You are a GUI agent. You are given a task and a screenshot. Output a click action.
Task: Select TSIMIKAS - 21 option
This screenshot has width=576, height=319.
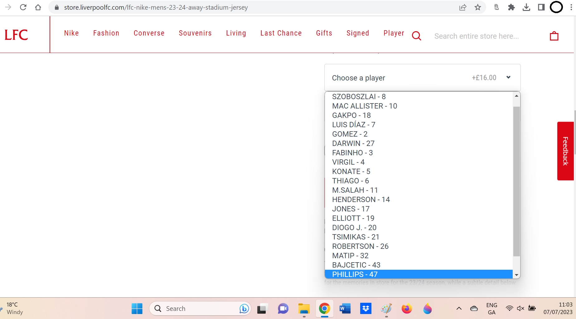click(419, 237)
